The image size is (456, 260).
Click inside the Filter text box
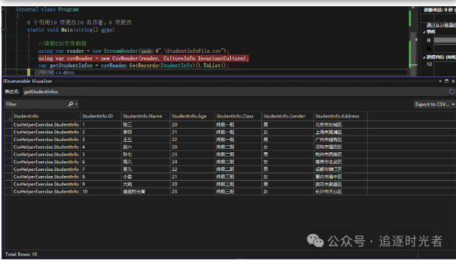[36, 104]
